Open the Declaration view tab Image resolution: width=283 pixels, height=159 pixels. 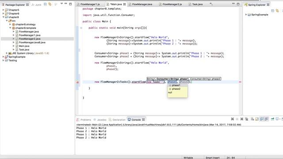(x=117, y=120)
